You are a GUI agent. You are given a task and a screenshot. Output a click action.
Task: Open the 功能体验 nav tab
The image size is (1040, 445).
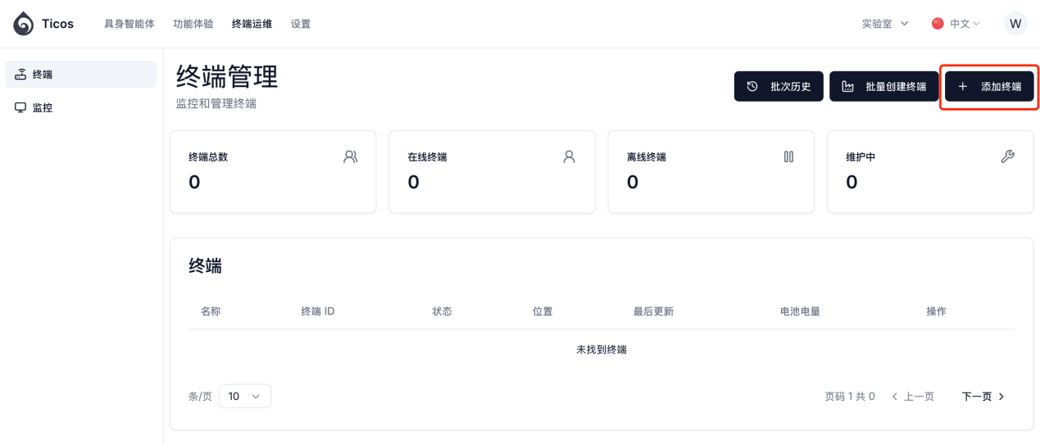coord(193,24)
